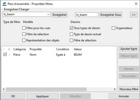Select the Propriété cell Nom
The height and width of the screenshot is (100, 140).
[x=33, y=55]
